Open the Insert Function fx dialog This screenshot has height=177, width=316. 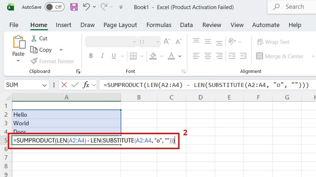click(x=86, y=85)
